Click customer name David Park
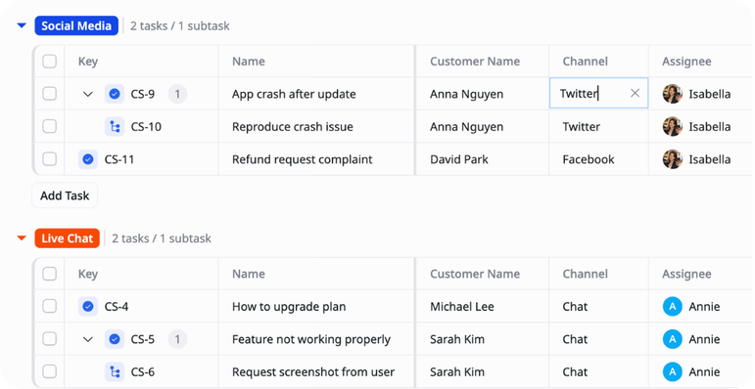The image size is (755, 389). pyautogui.click(x=459, y=159)
